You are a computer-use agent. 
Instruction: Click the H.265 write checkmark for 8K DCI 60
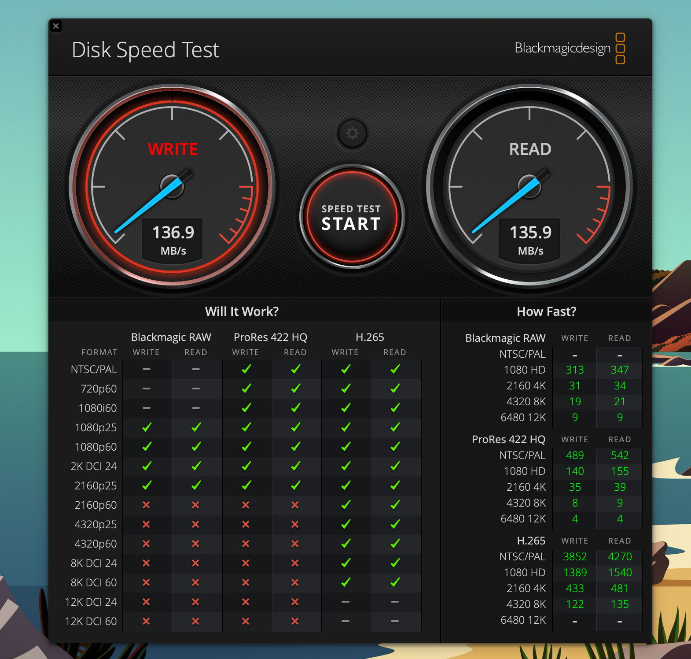[345, 582]
